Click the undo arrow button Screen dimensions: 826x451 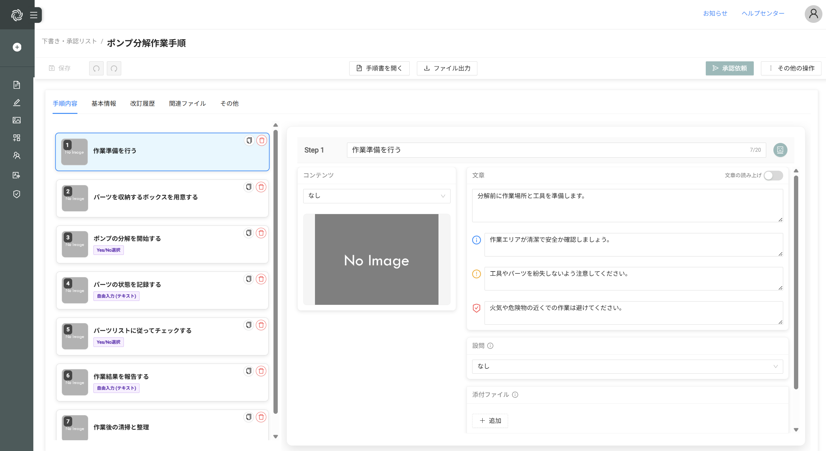coord(96,69)
